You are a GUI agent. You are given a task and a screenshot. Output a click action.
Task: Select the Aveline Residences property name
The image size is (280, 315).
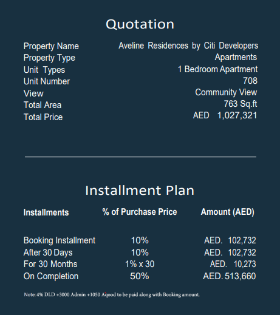pyautogui.click(x=188, y=46)
